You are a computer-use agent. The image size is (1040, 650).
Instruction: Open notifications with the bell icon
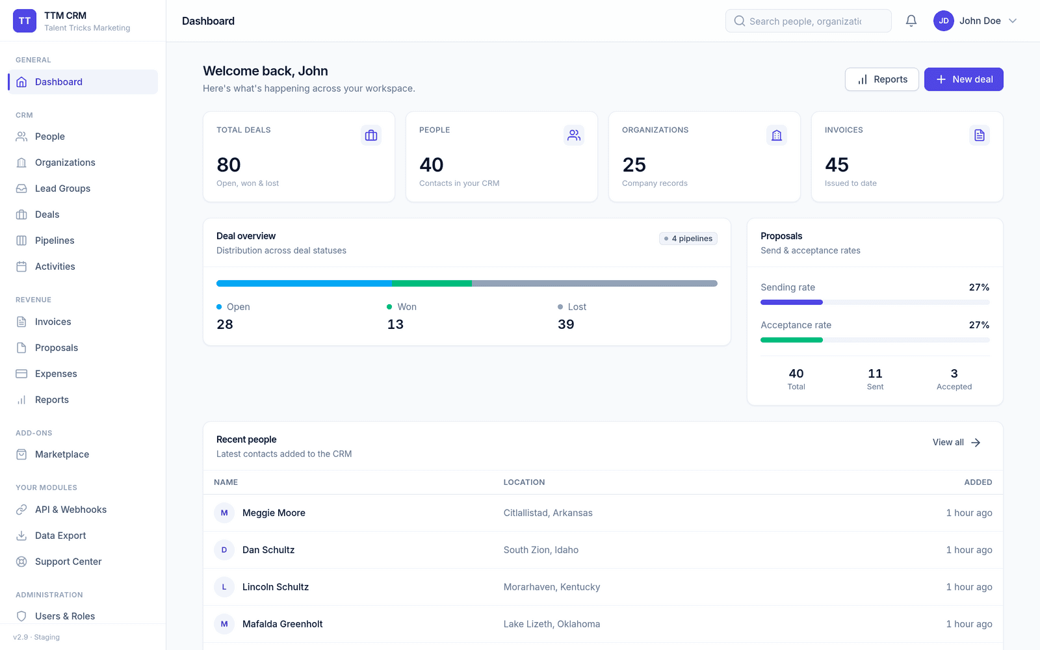point(911,21)
